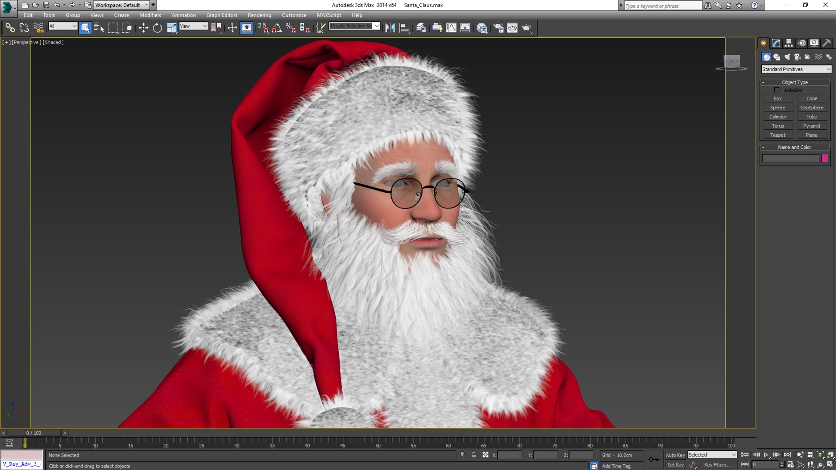Activate Select and Rotate tool
Image resolution: width=836 pixels, height=470 pixels.
click(x=157, y=28)
